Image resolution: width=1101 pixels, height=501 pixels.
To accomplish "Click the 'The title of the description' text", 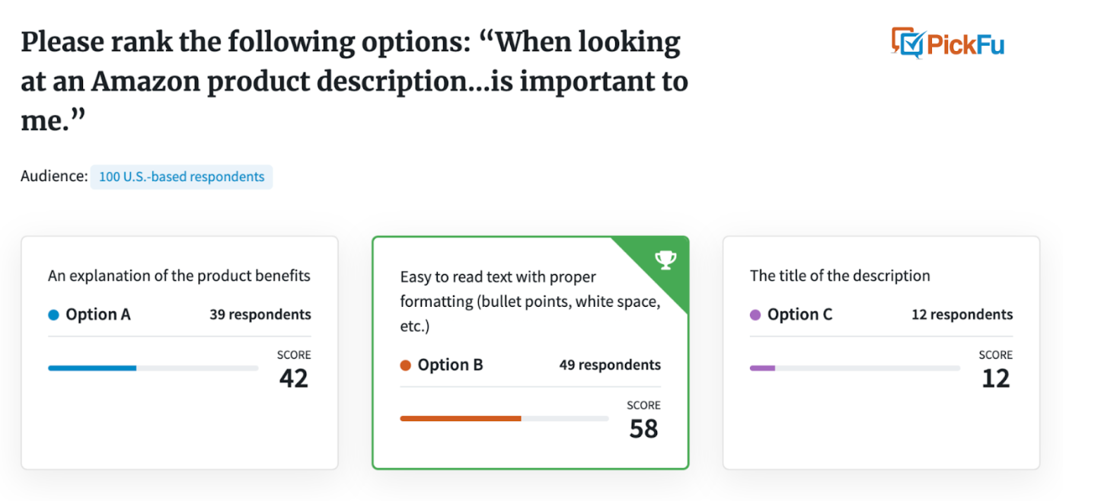I will pos(840,276).
